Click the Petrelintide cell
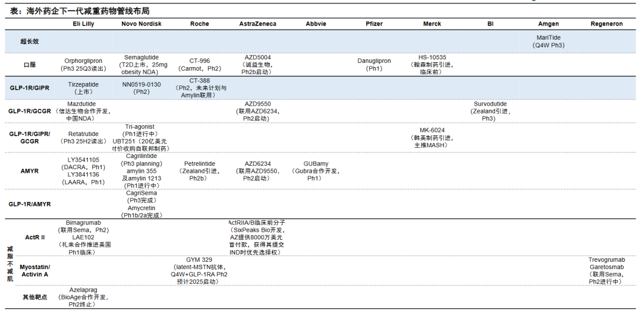Screen dimensions: 642x310 pyautogui.click(x=199, y=171)
